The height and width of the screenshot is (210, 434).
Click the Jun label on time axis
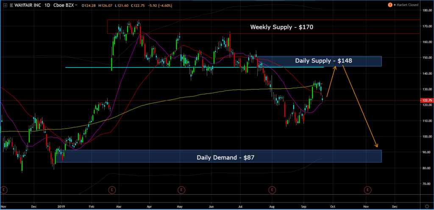(211, 207)
